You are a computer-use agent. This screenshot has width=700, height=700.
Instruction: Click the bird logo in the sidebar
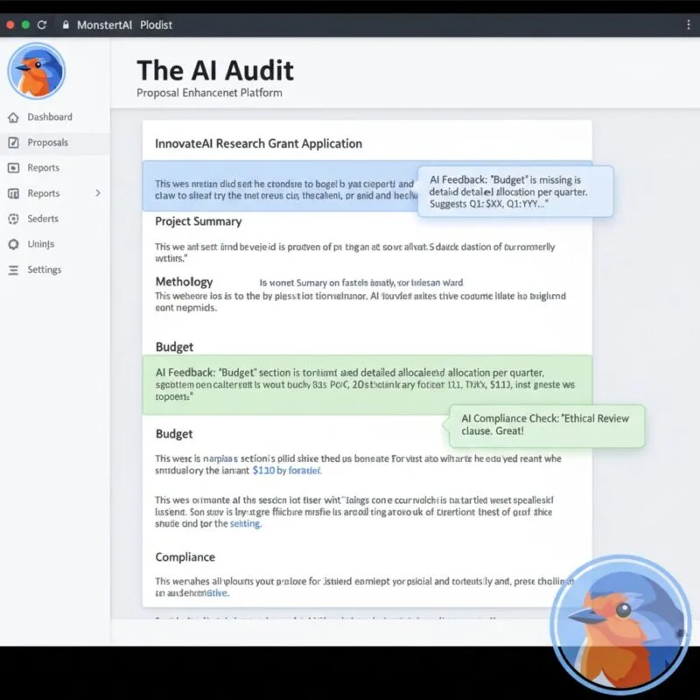(37, 71)
